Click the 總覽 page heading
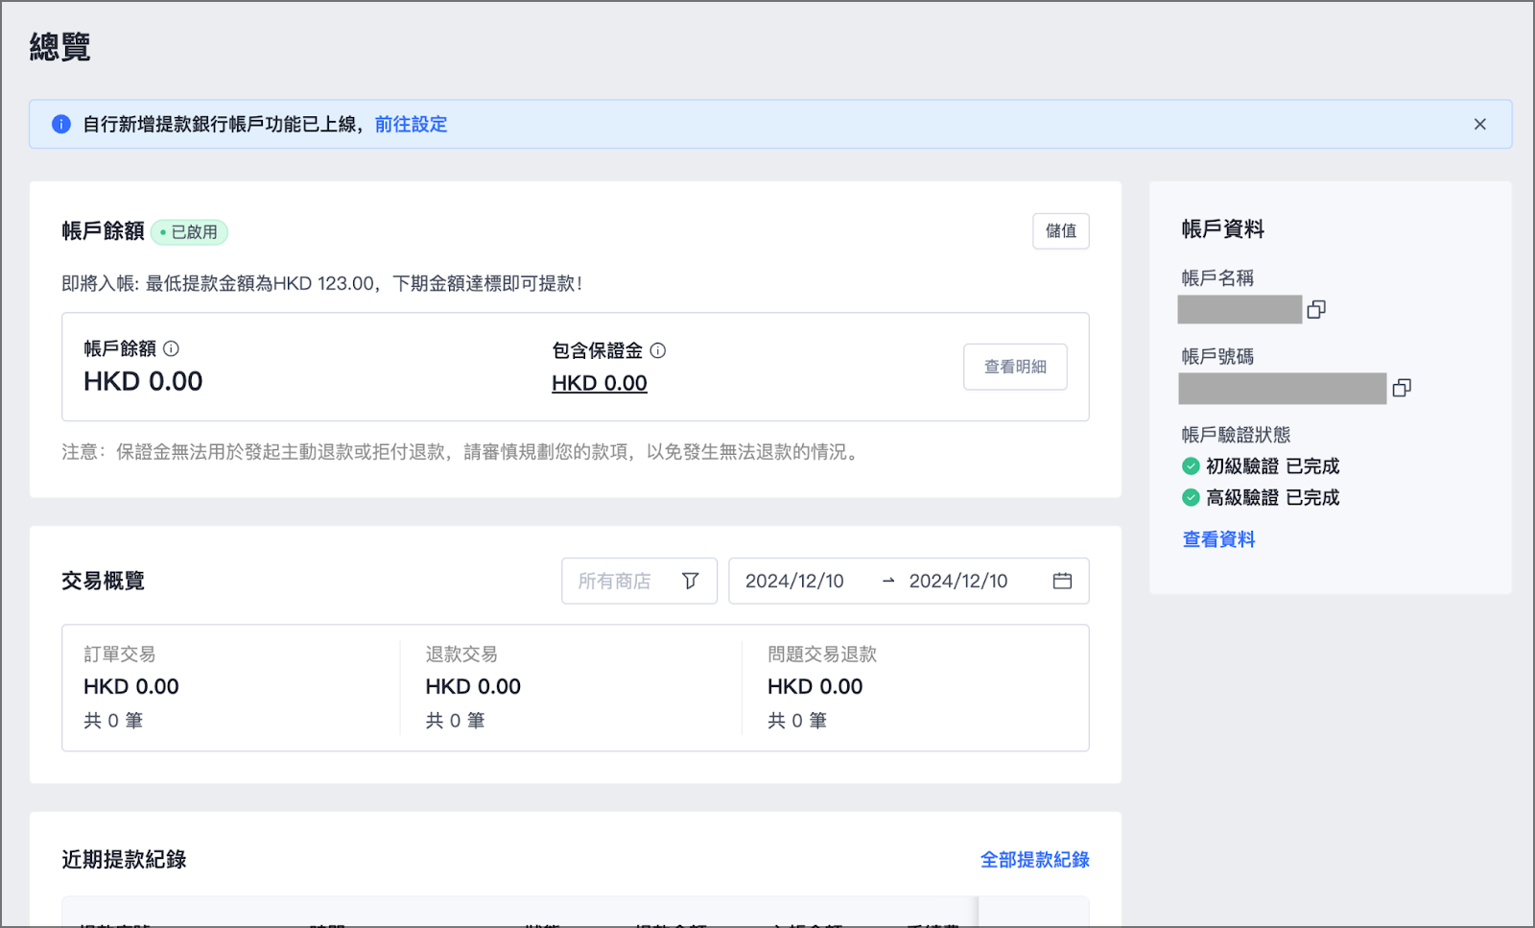This screenshot has height=928, width=1535. [59, 47]
